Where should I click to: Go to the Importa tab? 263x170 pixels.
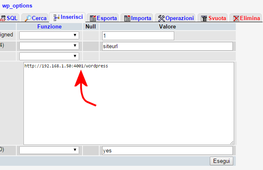click(137, 18)
